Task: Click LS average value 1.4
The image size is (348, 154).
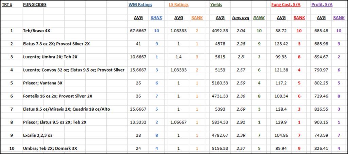Action: 179,57
